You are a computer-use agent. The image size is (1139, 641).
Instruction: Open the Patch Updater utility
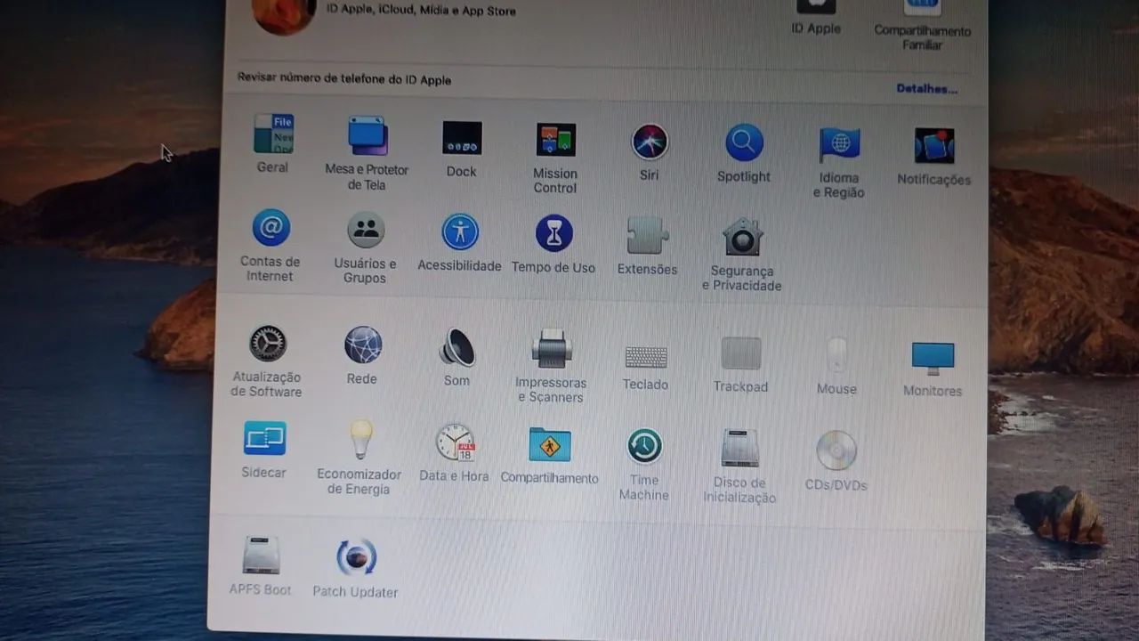[355, 558]
